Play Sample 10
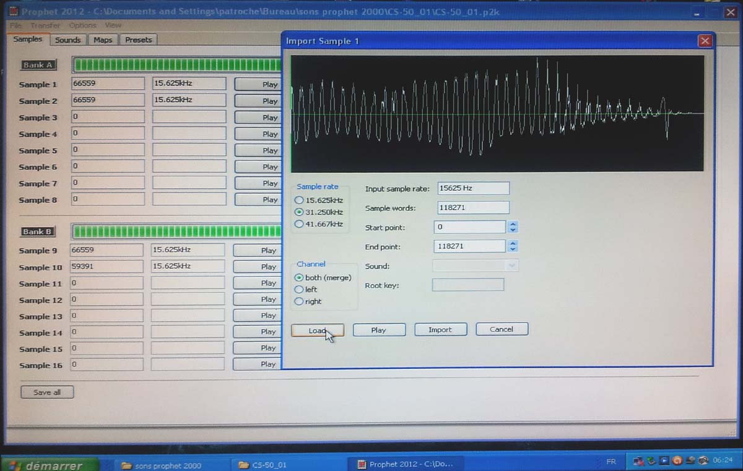 257,267
